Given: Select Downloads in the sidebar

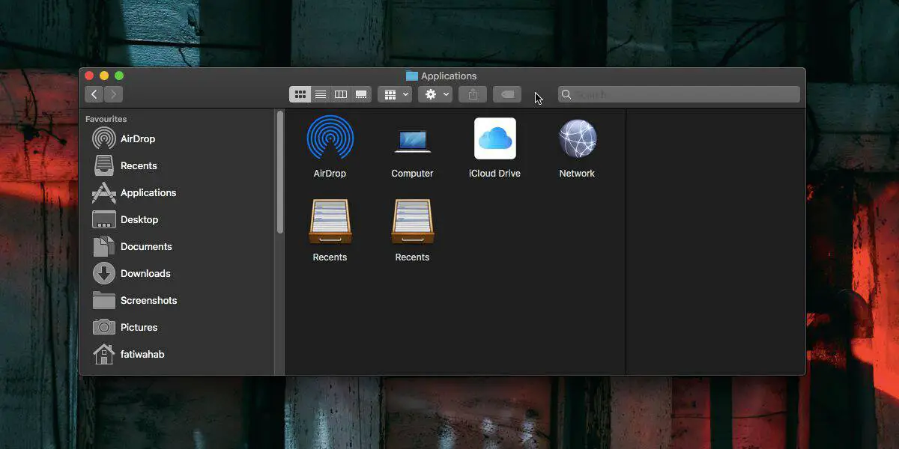Looking at the screenshot, I should pyautogui.click(x=145, y=273).
